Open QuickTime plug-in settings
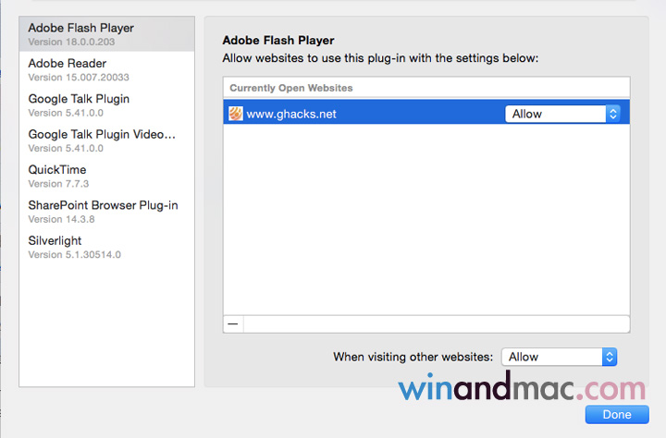The width and height of the screenshot is (666, 438). 106,176
